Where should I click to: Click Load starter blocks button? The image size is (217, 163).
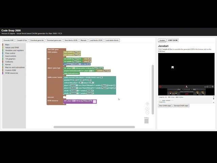pyautogui.click(x=112, y=40)
